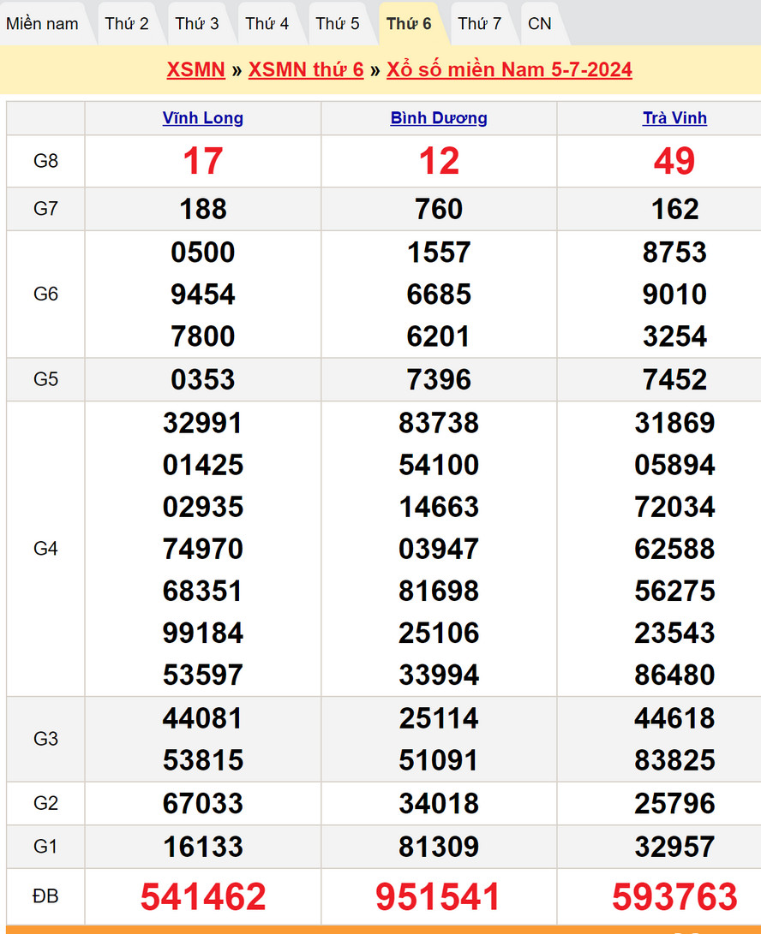Open the Trà Vinh province link
Screen dimensions: 761x934
pyautogui.click(x=674, y=118)
